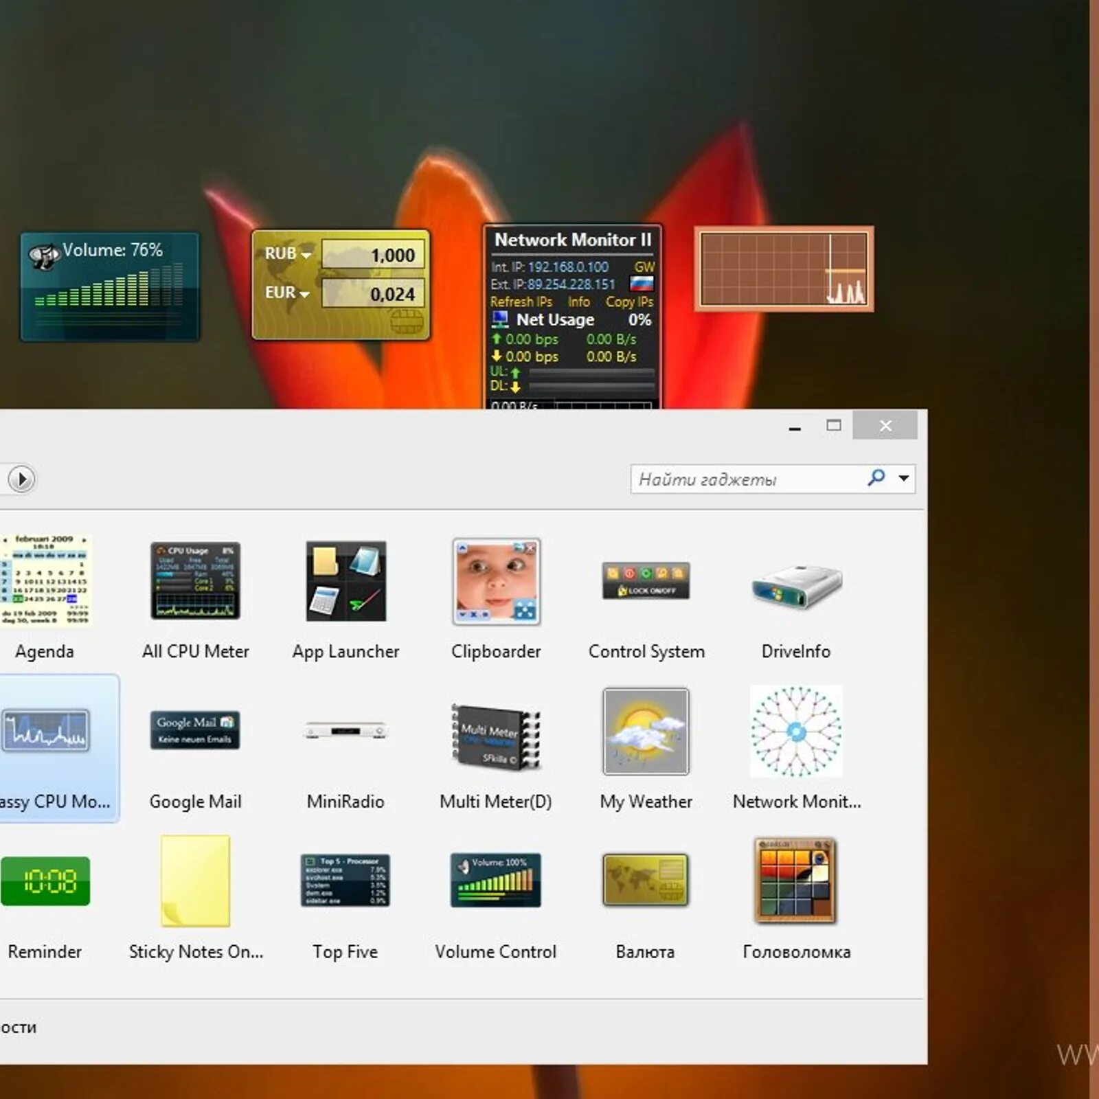Click the CPU graph desktop gadget

[x=784, y=269]
